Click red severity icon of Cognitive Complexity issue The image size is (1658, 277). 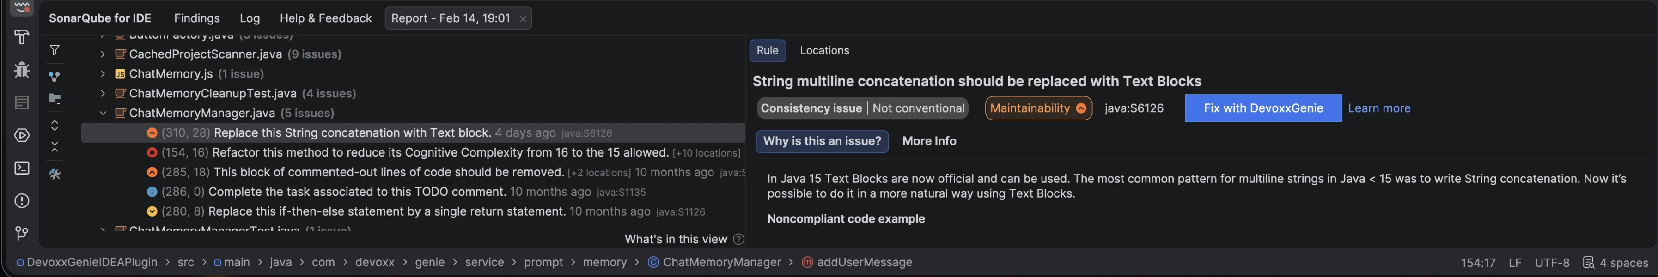(152, 152)
